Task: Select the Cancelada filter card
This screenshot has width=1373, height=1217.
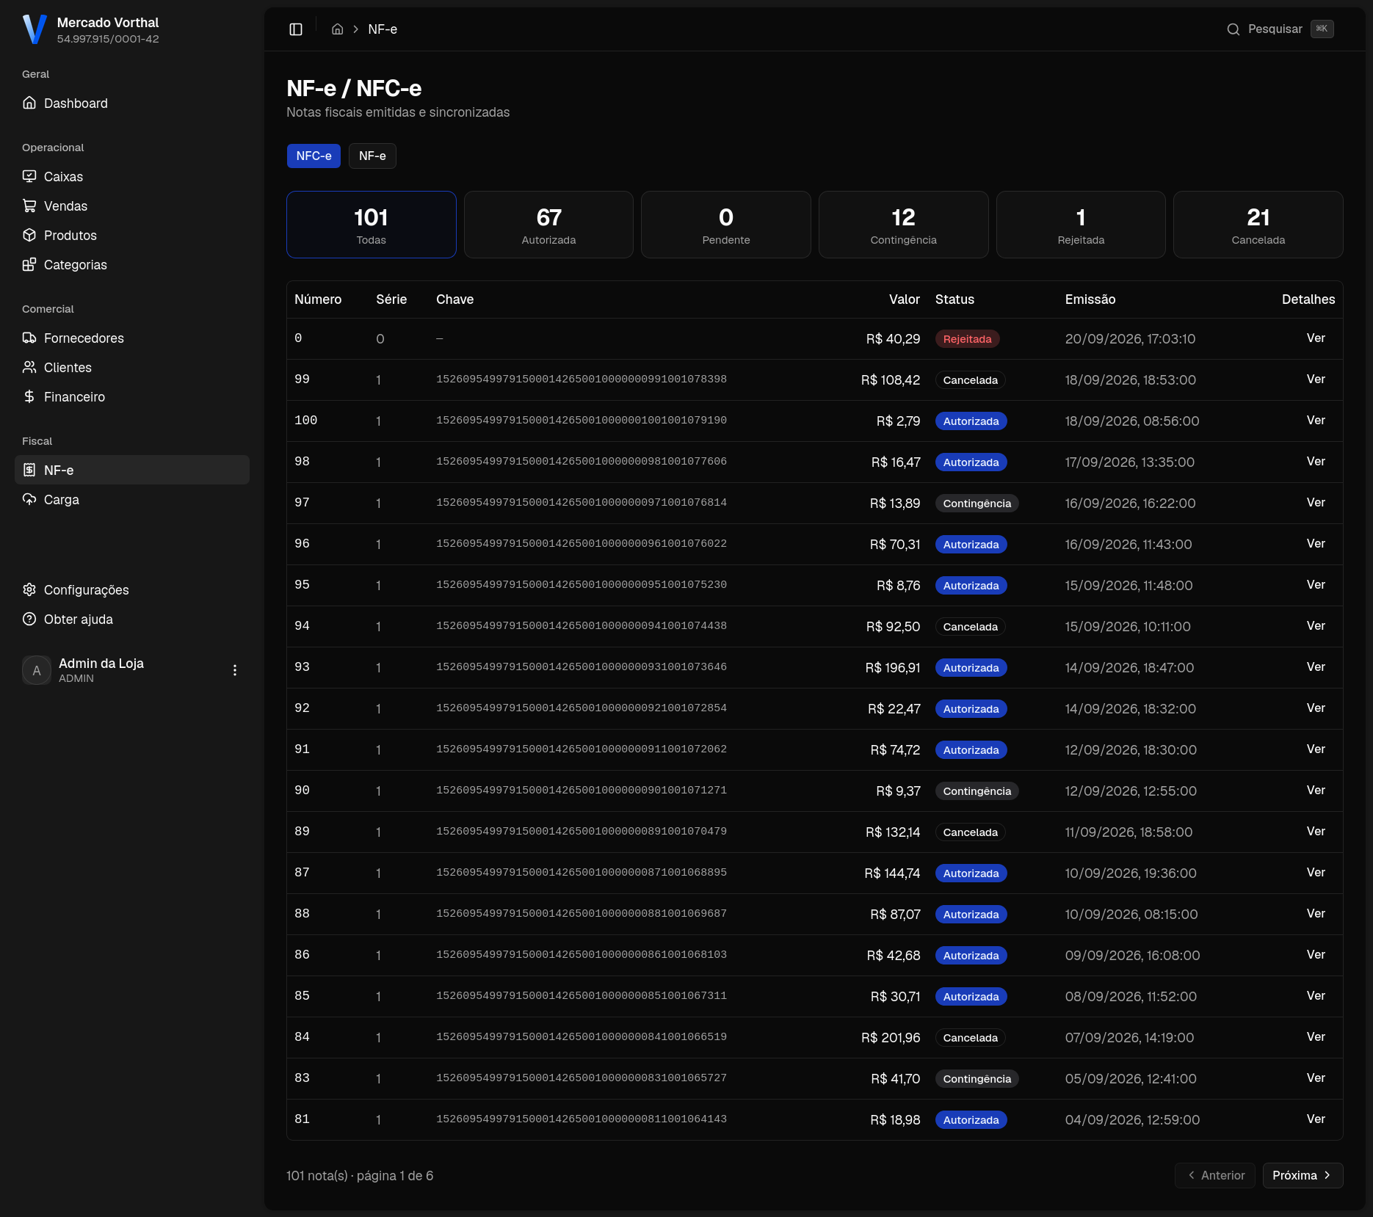Action: pos(1258,225)
